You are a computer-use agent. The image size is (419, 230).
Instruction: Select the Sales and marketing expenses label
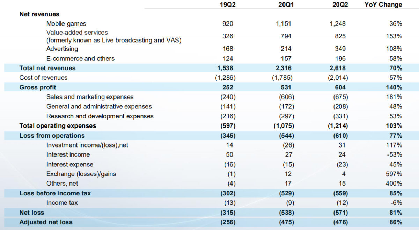point(90,97)
